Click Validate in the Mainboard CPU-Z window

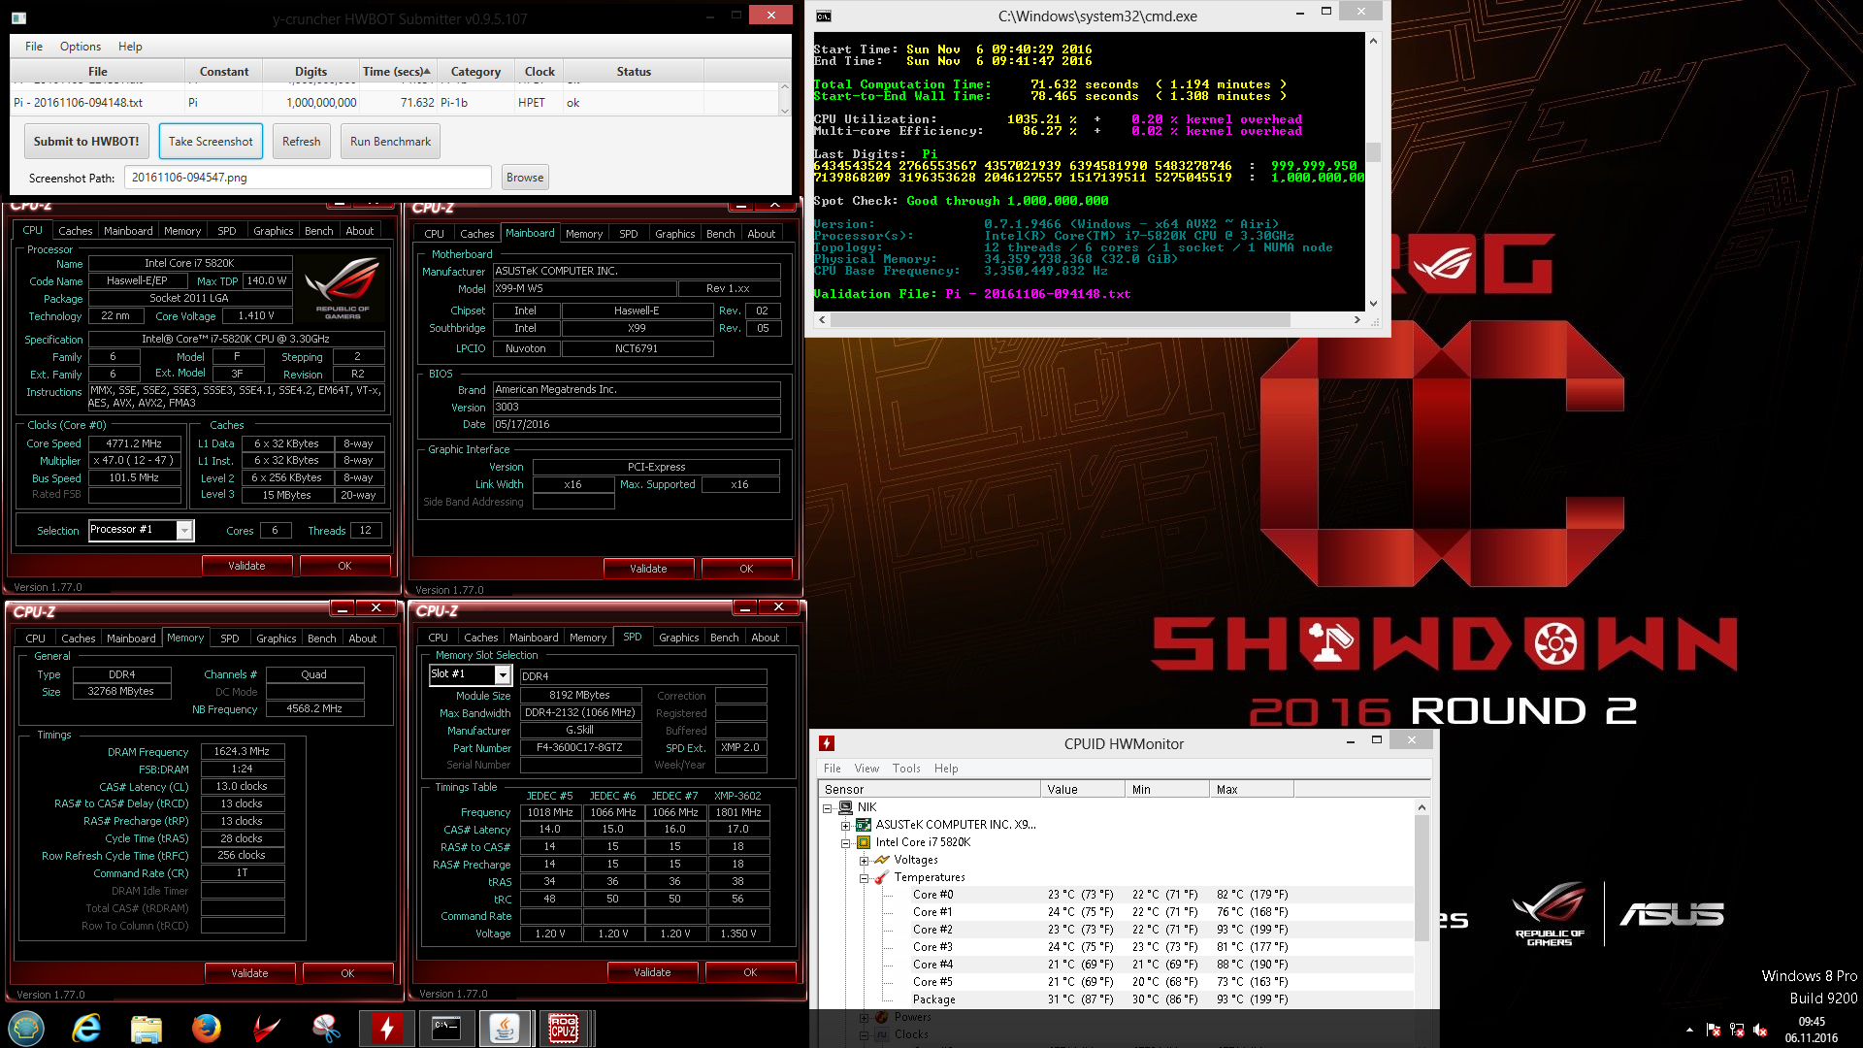click(648, 569)
